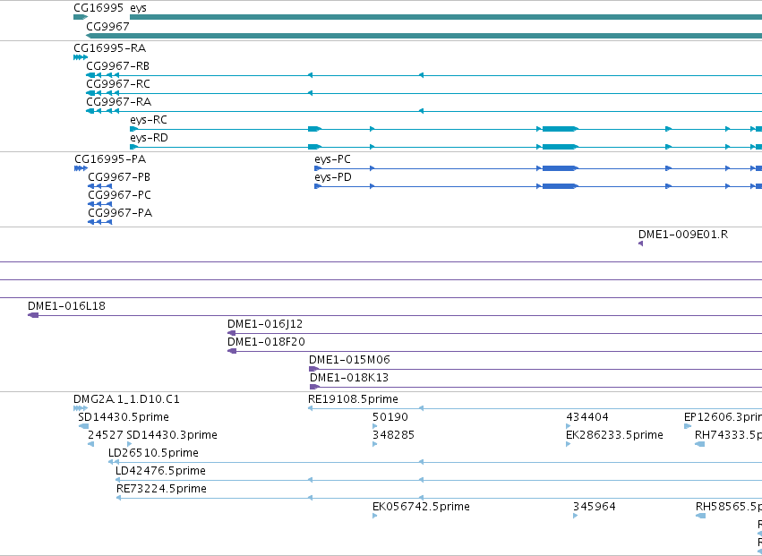Click the 50190 feature label
Screen dimensions: 762x556
pyautogui.click(x=390, y=417)
